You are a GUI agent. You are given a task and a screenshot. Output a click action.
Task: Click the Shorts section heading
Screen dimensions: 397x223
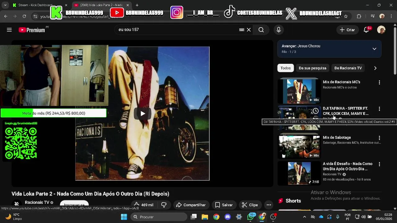[293, 201]
